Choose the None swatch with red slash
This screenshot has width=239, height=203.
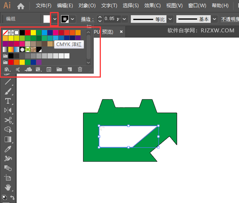tap(5, 32)
